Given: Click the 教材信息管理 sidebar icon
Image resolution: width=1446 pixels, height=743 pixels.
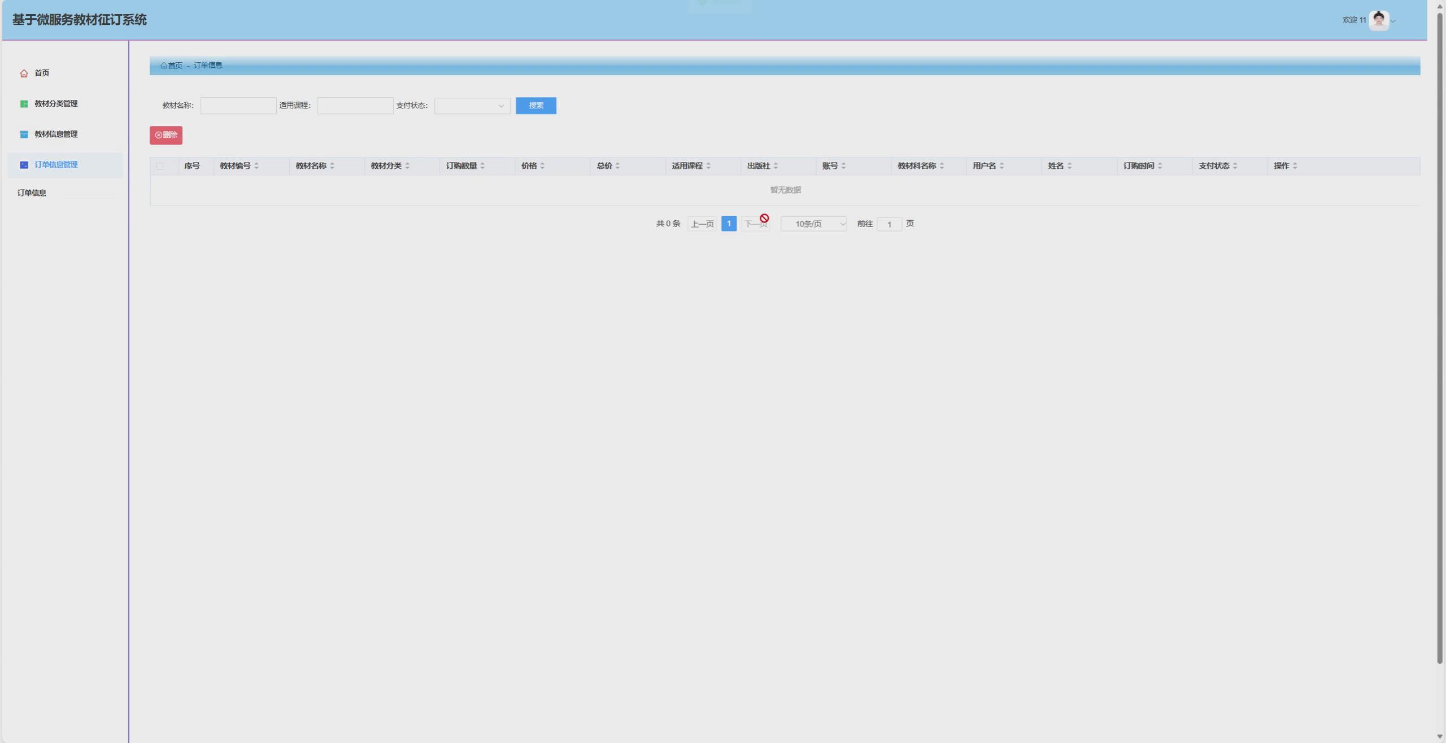Looking at the screenshot, I should (24, 134).
